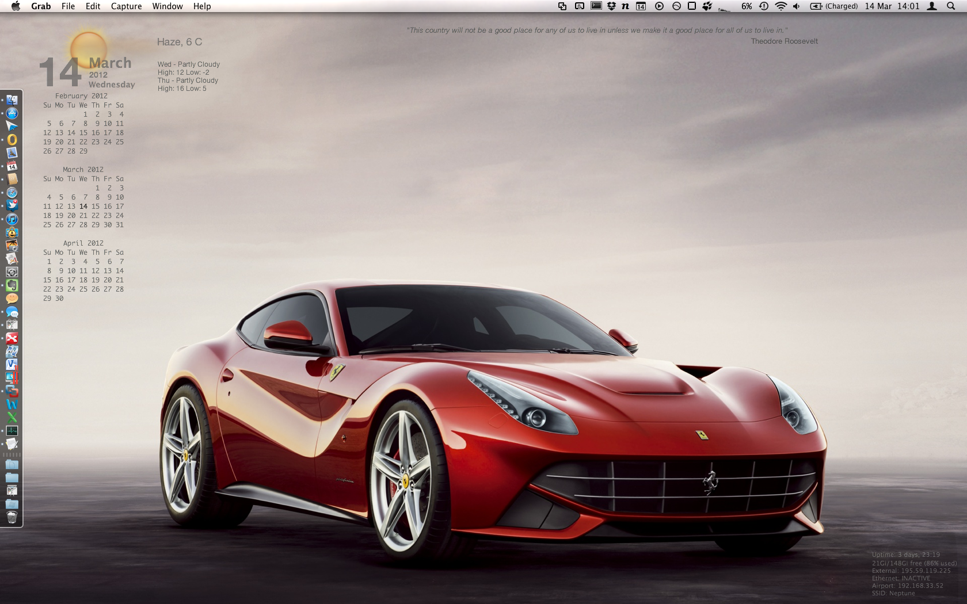Viewport: 967px width, 604px height.
Task: Open the padlock password app in the Dock
Action: [12, 232]
